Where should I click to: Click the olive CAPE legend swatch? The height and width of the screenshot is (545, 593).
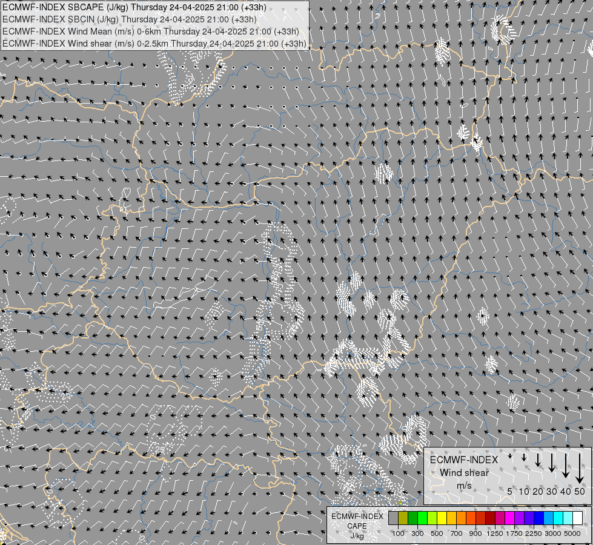click(403, 518)
